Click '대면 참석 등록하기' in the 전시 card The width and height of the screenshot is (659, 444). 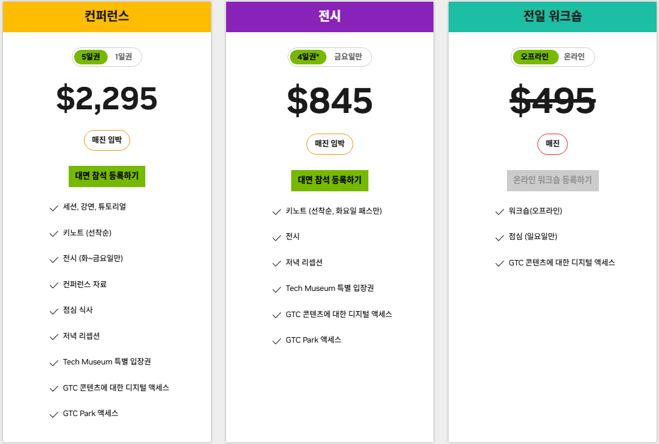point(329,180)
